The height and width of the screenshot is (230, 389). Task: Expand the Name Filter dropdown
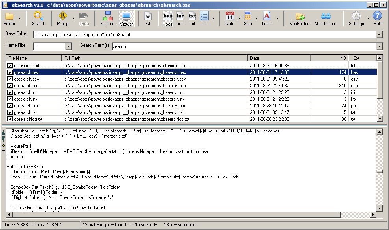(x=69, y=46)
